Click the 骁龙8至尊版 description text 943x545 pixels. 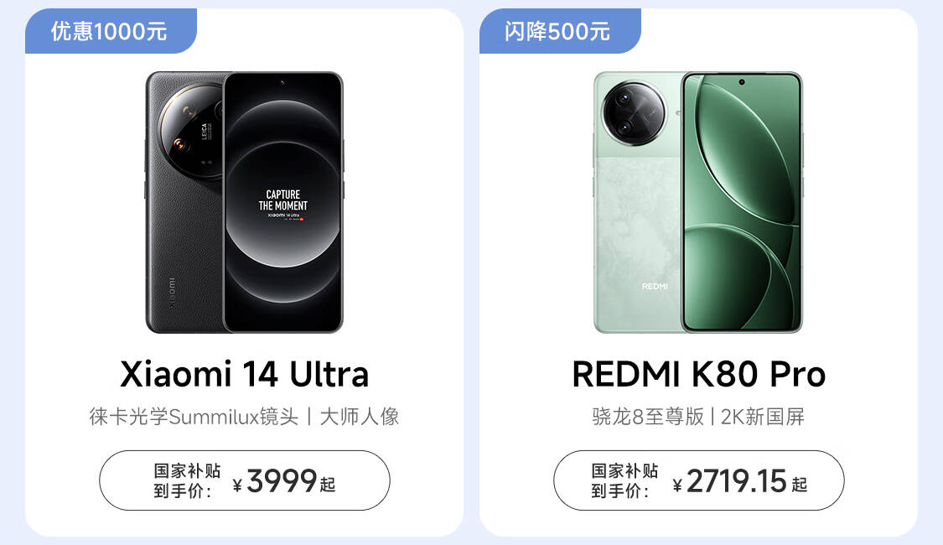[x=647, y=416]
